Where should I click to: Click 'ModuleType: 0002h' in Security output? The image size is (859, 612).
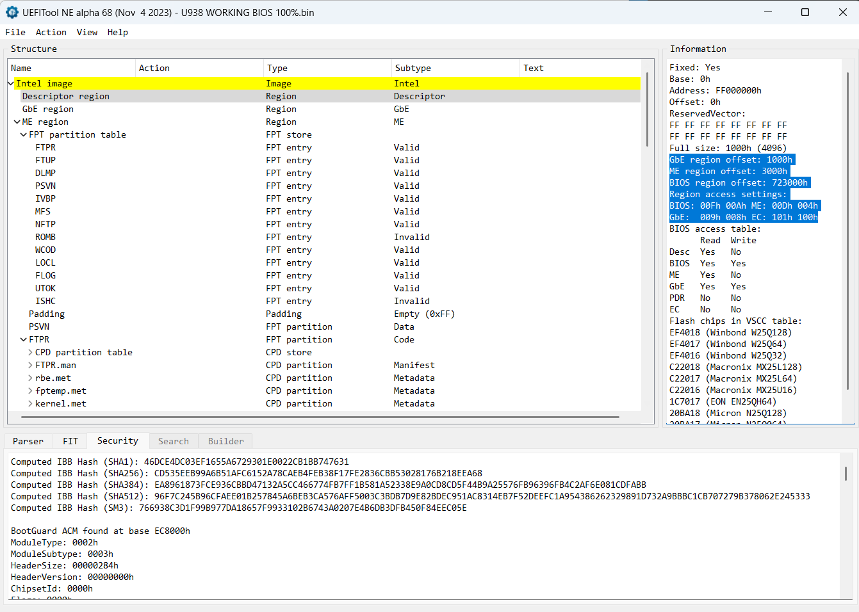[x=54, y=542]
